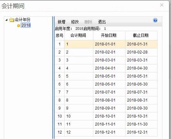Viewport: 171px width, 139px height.
Task: Select start date 2018-02-01 cell
Action: tap(109, 52)
